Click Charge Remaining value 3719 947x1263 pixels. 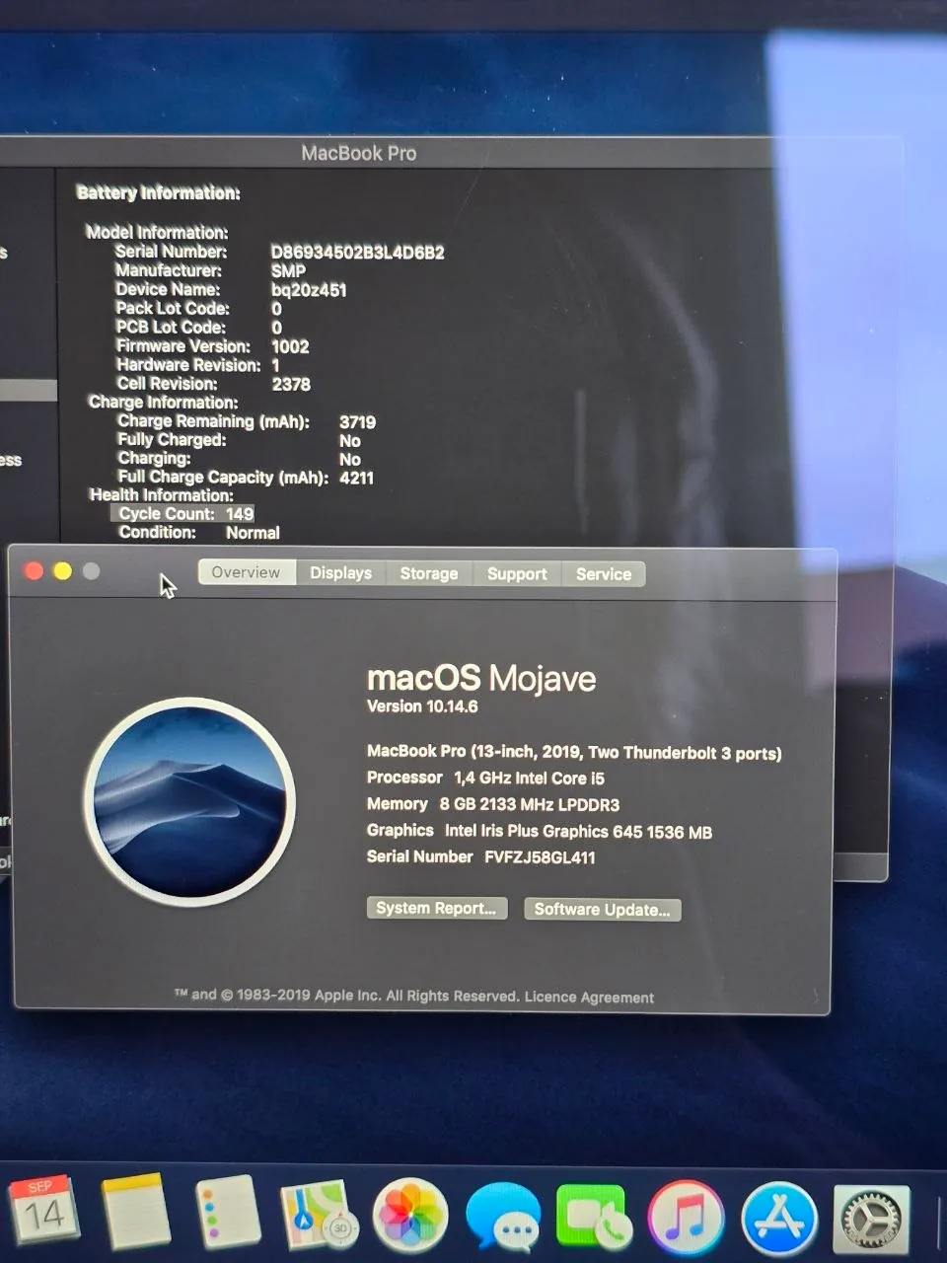[x=357, y=422]
